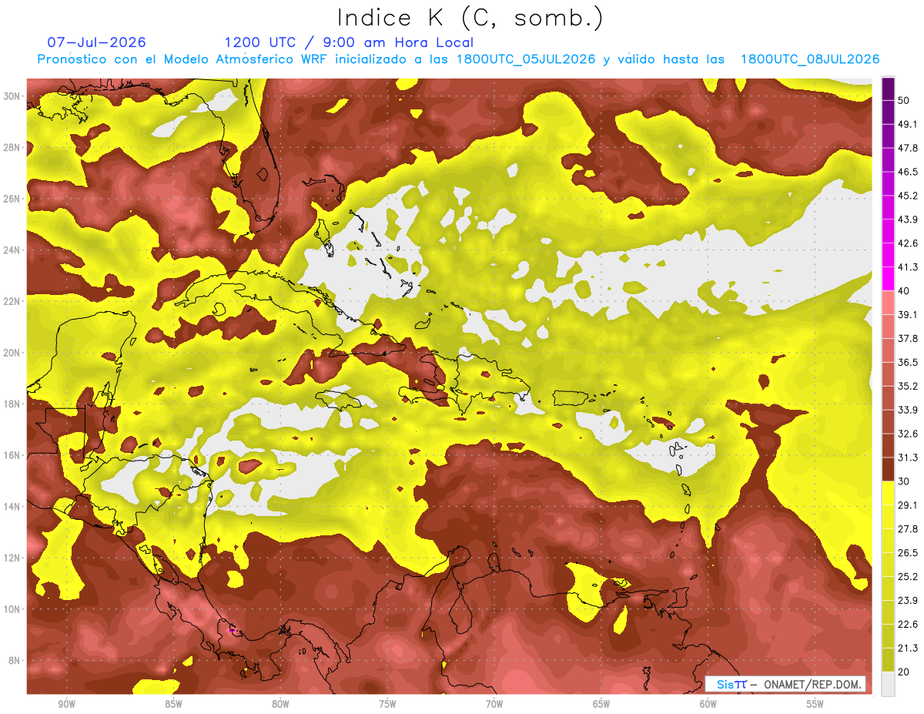Pick the dark brown legend swatch between 30 and 31.3
The width and height of the screenshot is (924, 714).
pos(888,469)
